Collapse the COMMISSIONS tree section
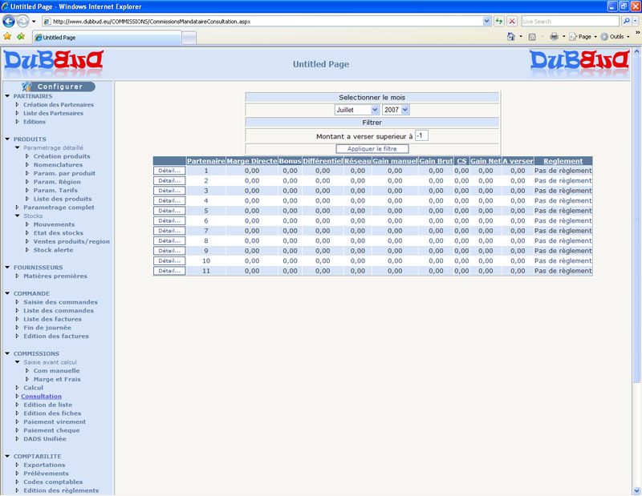This screenshot has height=496, width=642. coord(6,353)
